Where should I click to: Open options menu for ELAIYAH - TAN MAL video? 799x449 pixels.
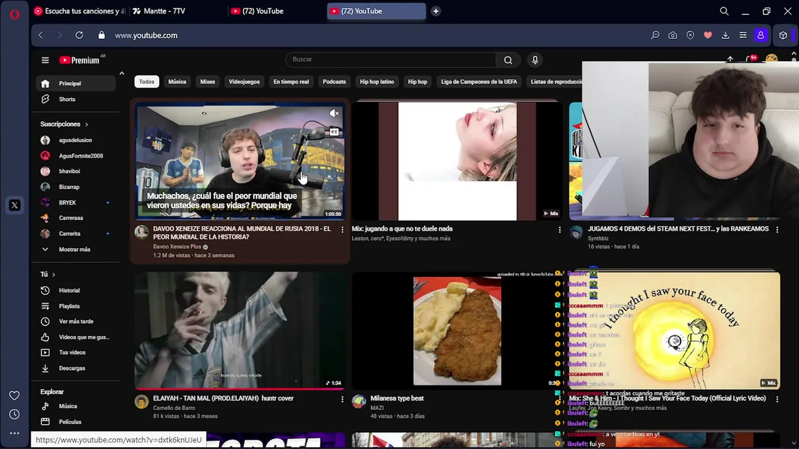coord(342,399)
